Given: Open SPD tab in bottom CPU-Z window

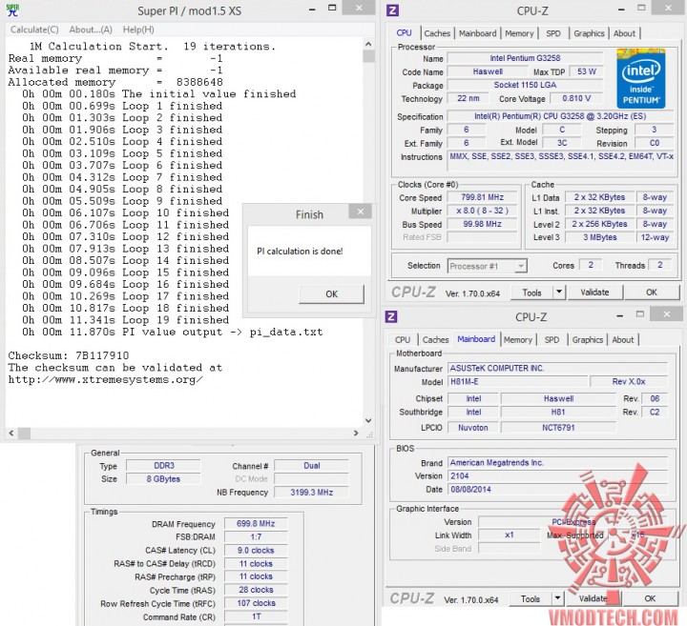Looking at the screenshot, I should click(552, 340).
